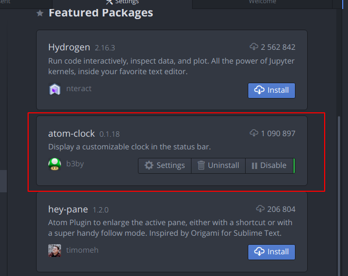Click download count 1 090 897
348x276 pixels.
(x=278, y=133)
